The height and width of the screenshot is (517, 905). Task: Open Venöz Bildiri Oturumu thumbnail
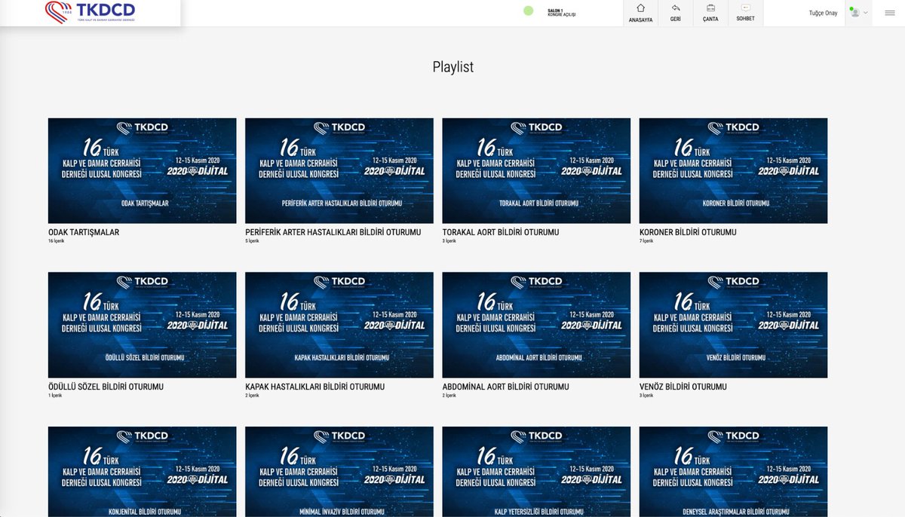tap(733, 325)
